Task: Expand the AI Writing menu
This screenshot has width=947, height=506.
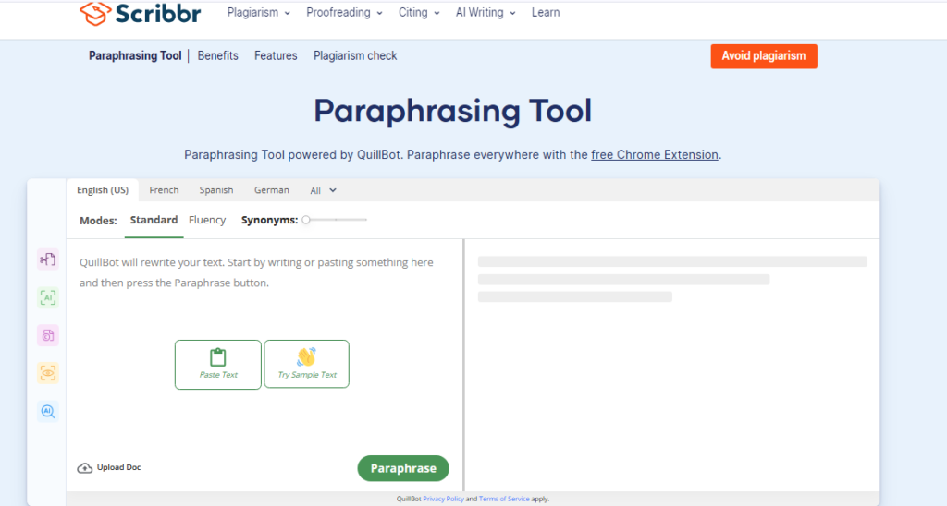Action: click(x=486, y=13)
